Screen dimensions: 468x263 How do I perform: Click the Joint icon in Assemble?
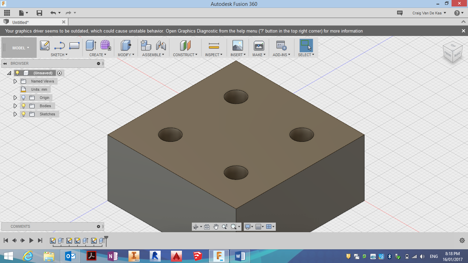(x=161, y=46)
